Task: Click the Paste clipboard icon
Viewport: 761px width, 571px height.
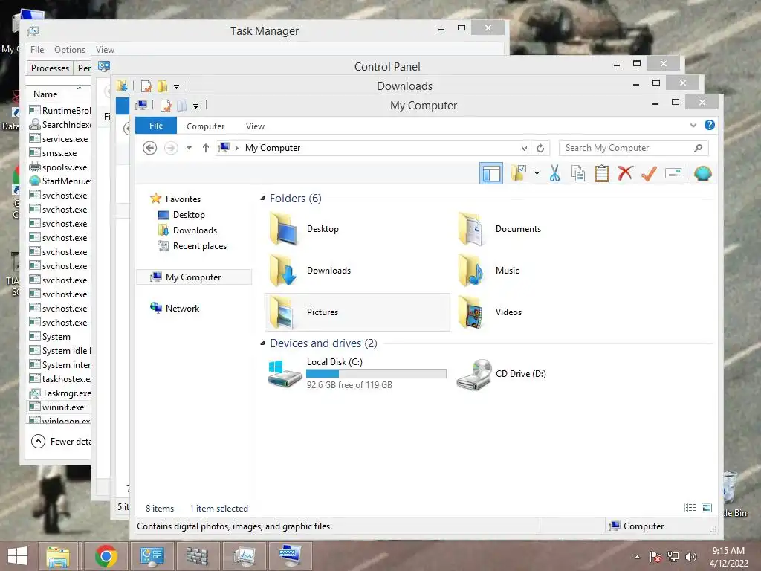Action: pos(602,173)
